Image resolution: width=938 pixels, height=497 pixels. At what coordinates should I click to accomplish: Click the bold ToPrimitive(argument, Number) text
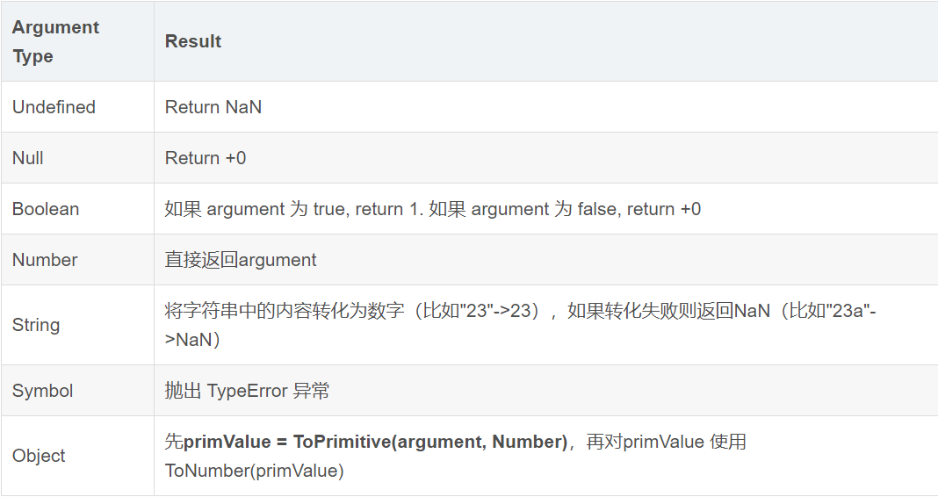430,442
